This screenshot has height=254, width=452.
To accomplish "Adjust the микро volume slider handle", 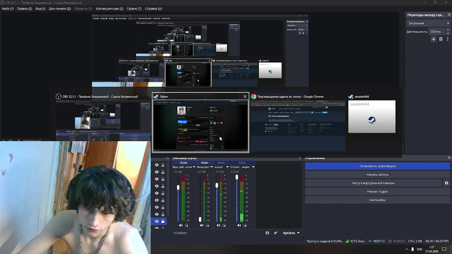I will click(217, 185).
